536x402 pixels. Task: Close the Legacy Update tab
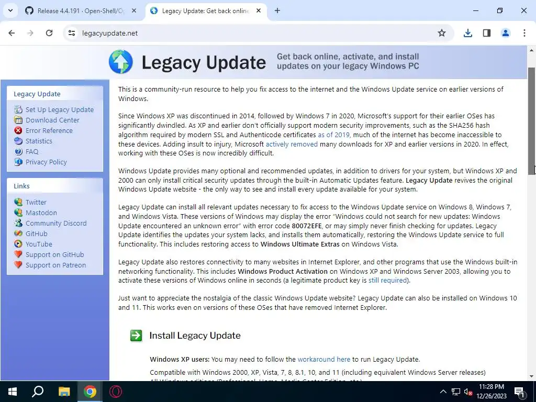point(259,10)
